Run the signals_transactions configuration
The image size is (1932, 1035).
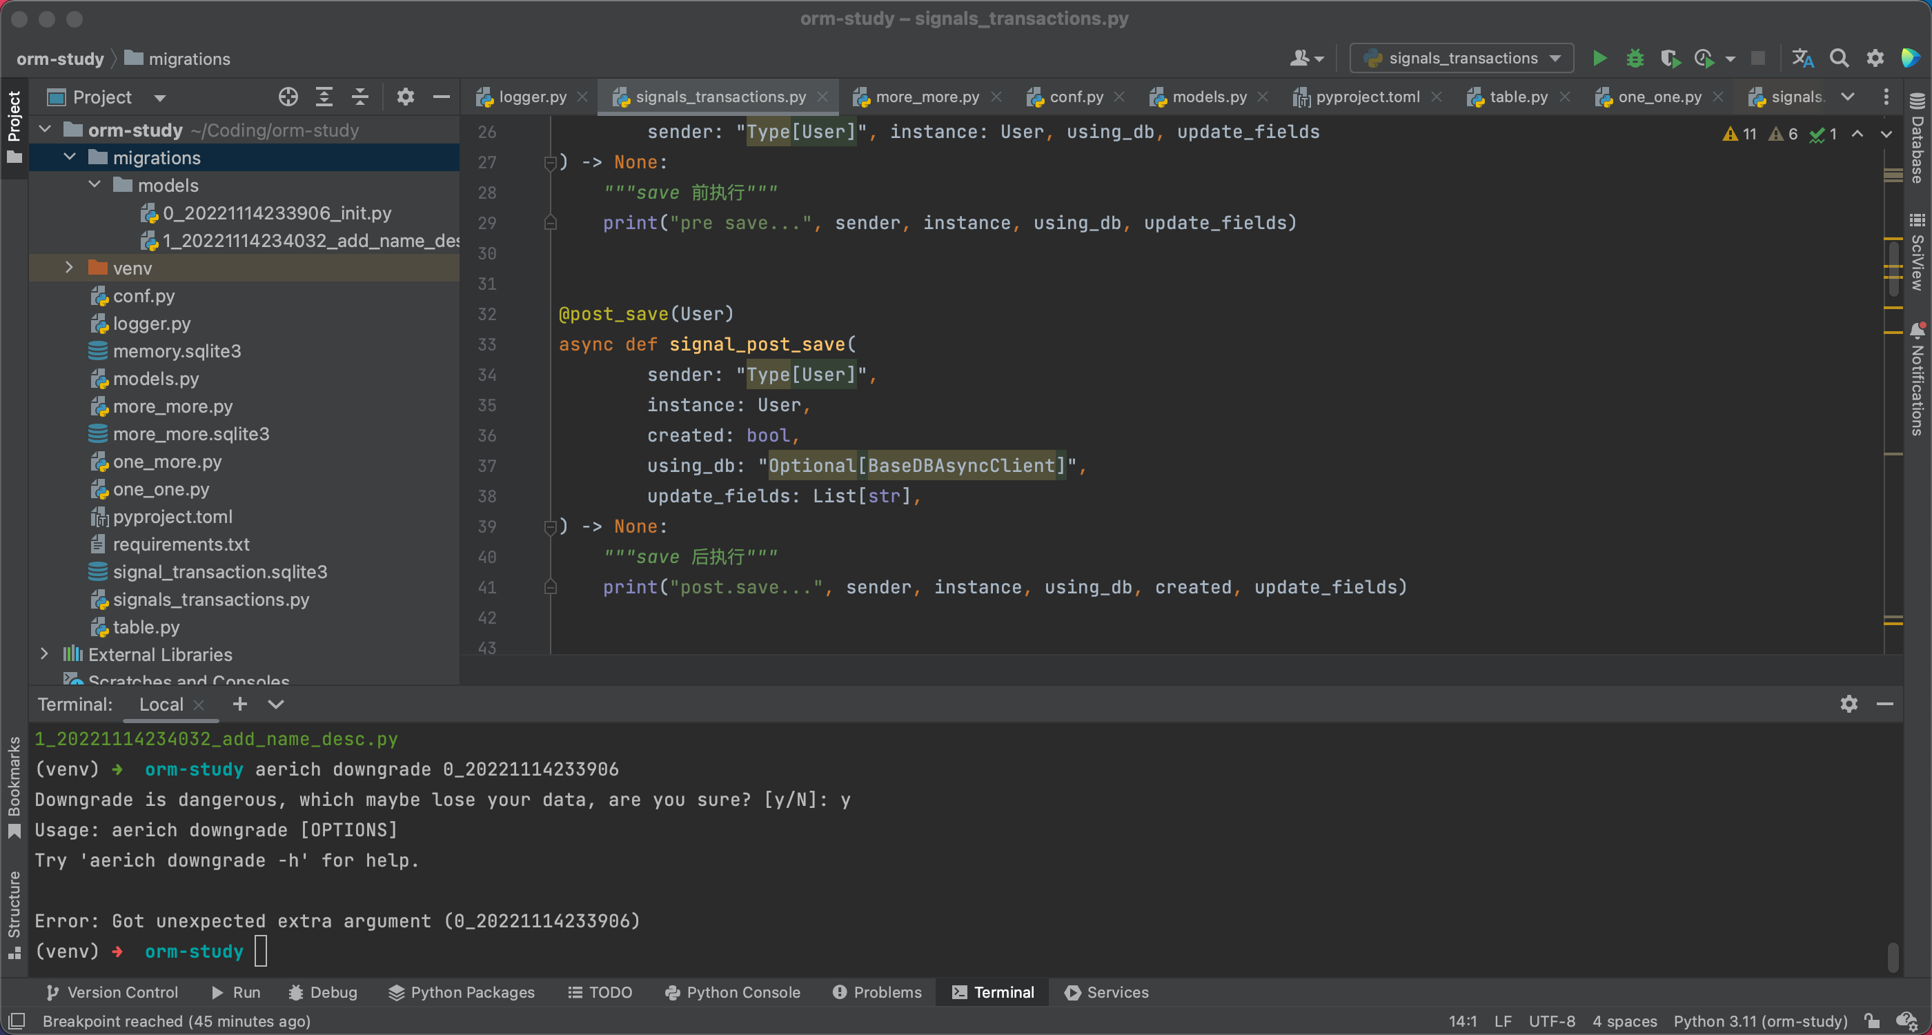point(1599,59)
